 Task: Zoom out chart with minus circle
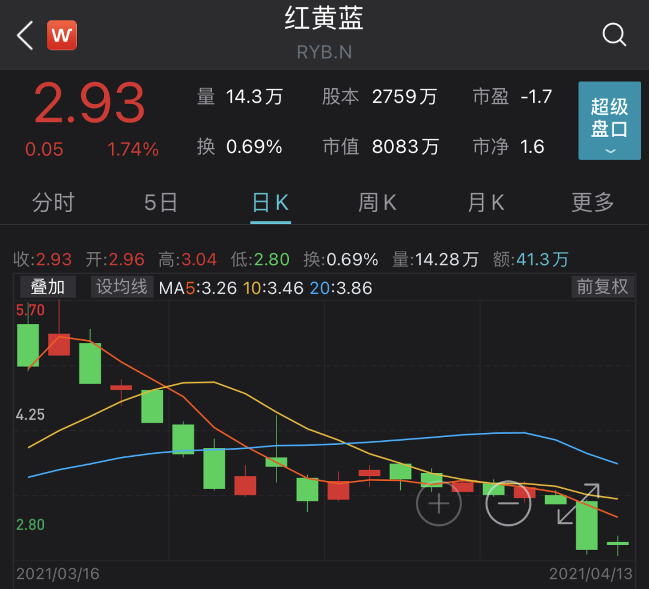pos(508,503)
